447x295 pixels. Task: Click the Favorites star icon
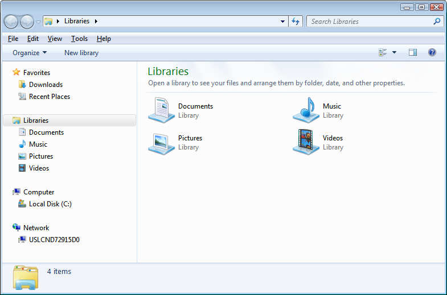[x=17, y=72]
